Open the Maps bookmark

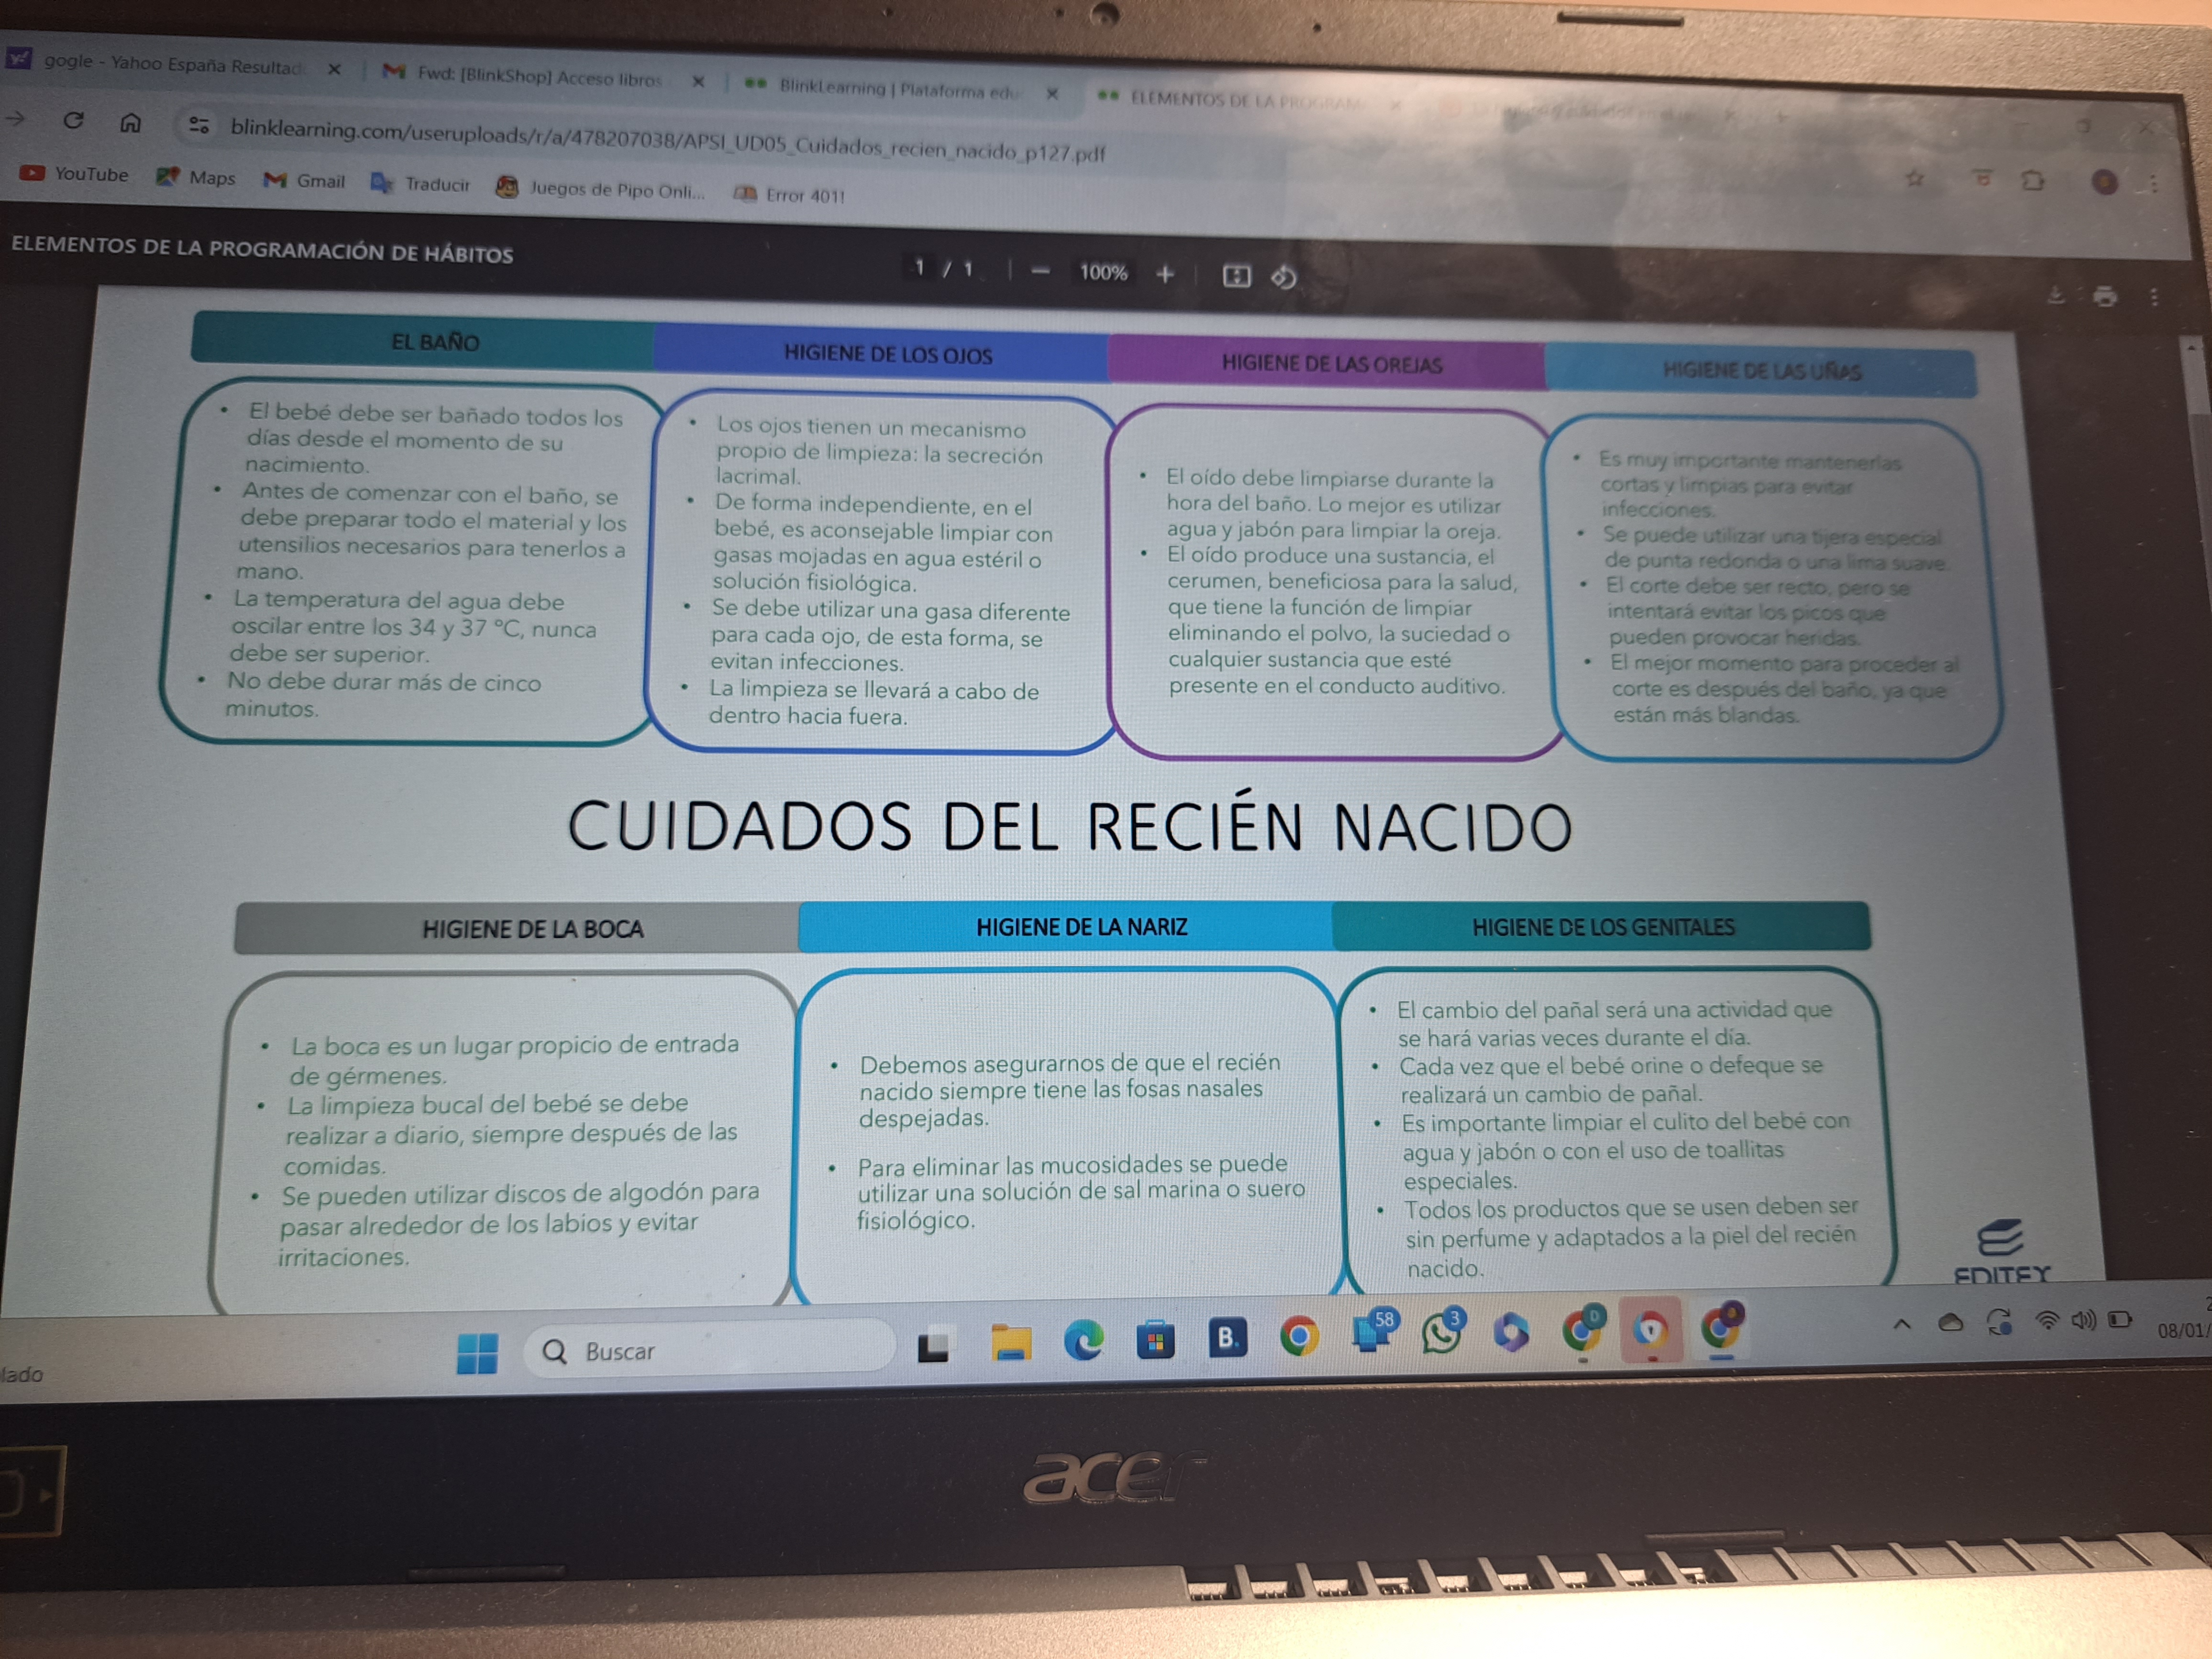pos(196,177)
